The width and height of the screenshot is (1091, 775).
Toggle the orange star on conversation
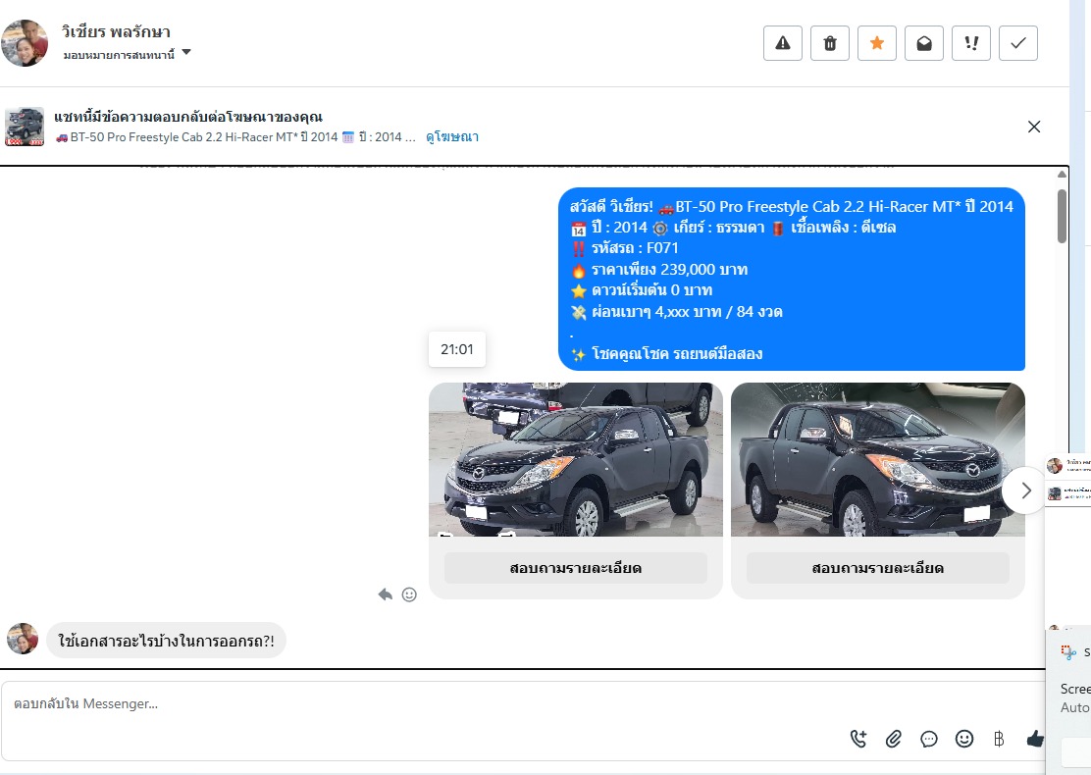tap(877, 43)
